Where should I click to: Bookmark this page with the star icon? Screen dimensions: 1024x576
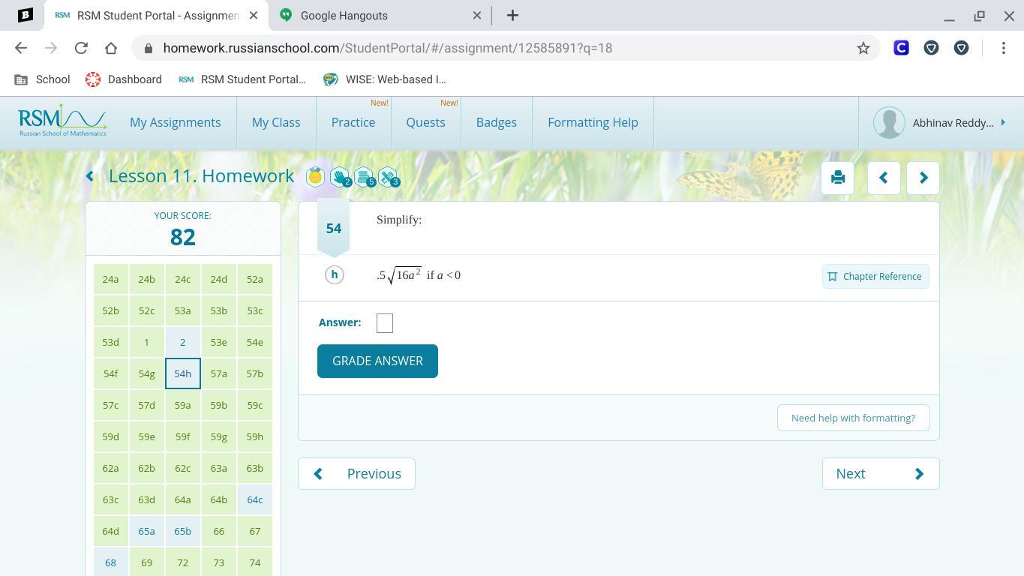tap(863, 48)
